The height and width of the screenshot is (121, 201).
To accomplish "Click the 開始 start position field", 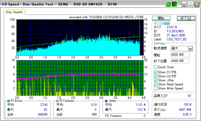I will pos(180,55).
